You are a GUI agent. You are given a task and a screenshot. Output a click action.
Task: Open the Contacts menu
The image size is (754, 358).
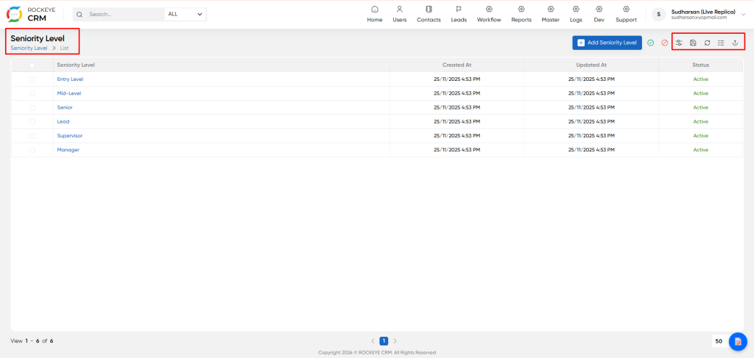[x=429, y=15]
